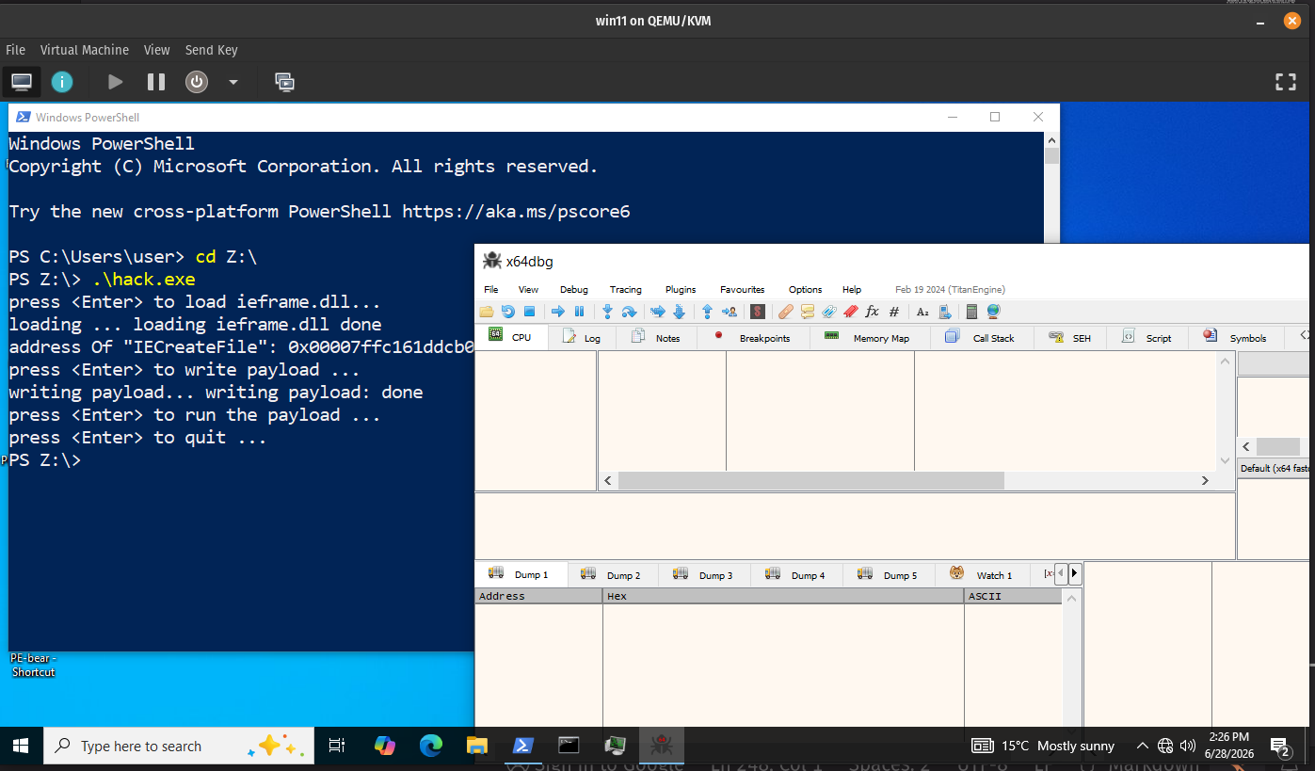This screenshot has width=1315, height=771.
Task: Toggle QEMU fullscreen view
Action: (1286, 82)
